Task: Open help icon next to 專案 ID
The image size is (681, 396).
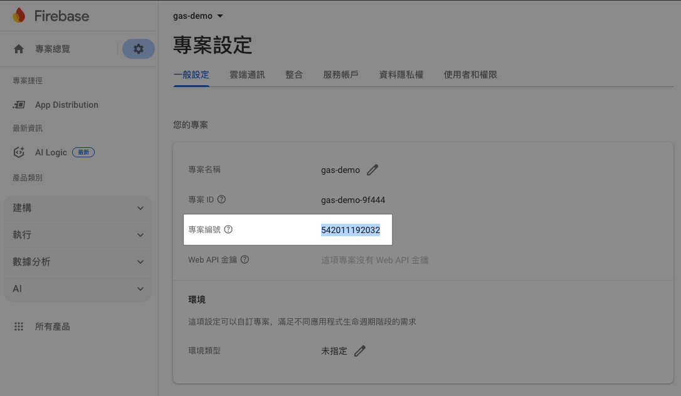Action: click(221, 199)
